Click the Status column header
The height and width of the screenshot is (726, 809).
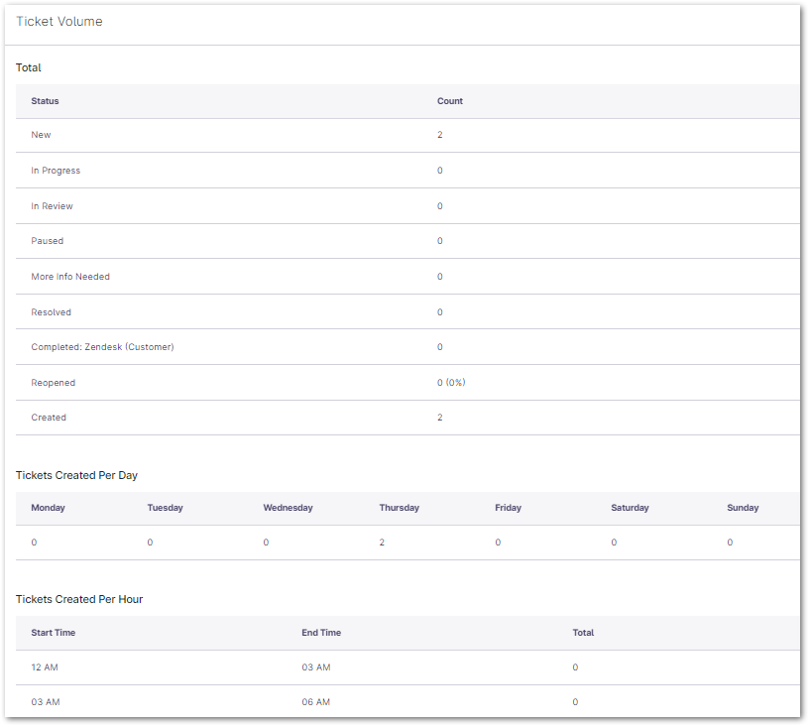pyautogui.click(x=45, y=101)
